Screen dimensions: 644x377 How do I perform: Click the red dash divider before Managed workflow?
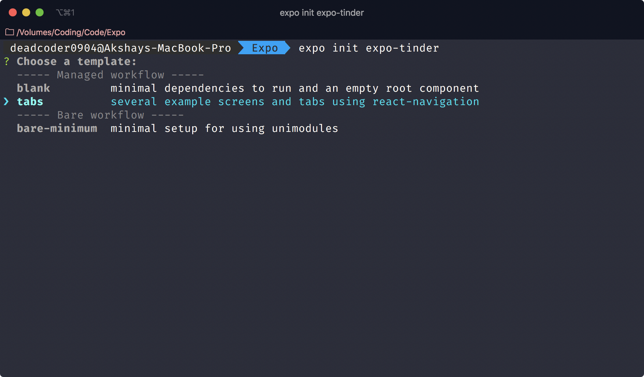[x=34, y=75]
